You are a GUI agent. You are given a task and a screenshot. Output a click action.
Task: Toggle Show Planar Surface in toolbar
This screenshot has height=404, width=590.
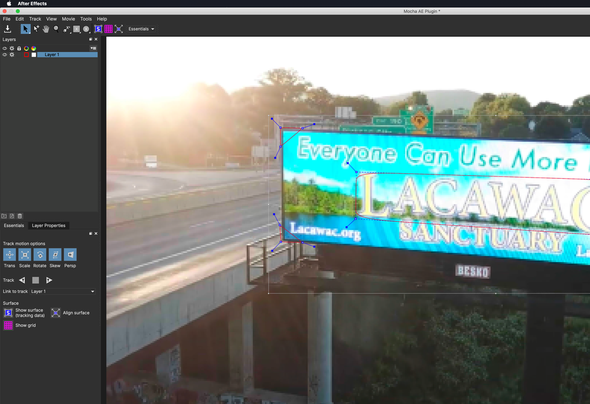point(98,29)
